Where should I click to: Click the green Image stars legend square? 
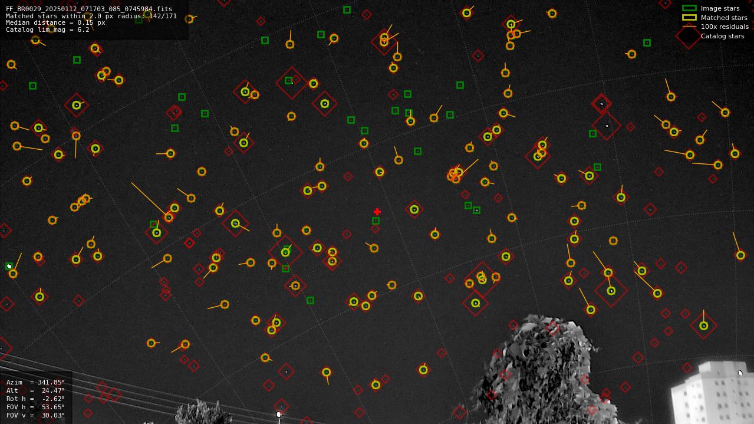click(x=689, y=8)
